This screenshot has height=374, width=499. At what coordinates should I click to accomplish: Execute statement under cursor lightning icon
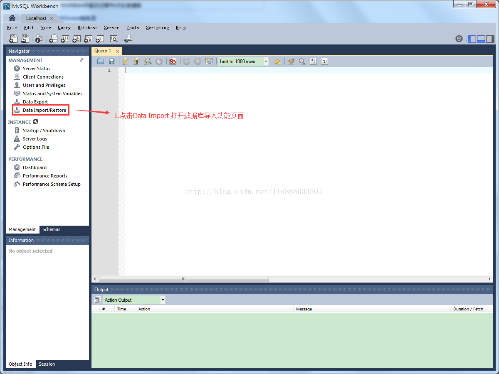136,62
